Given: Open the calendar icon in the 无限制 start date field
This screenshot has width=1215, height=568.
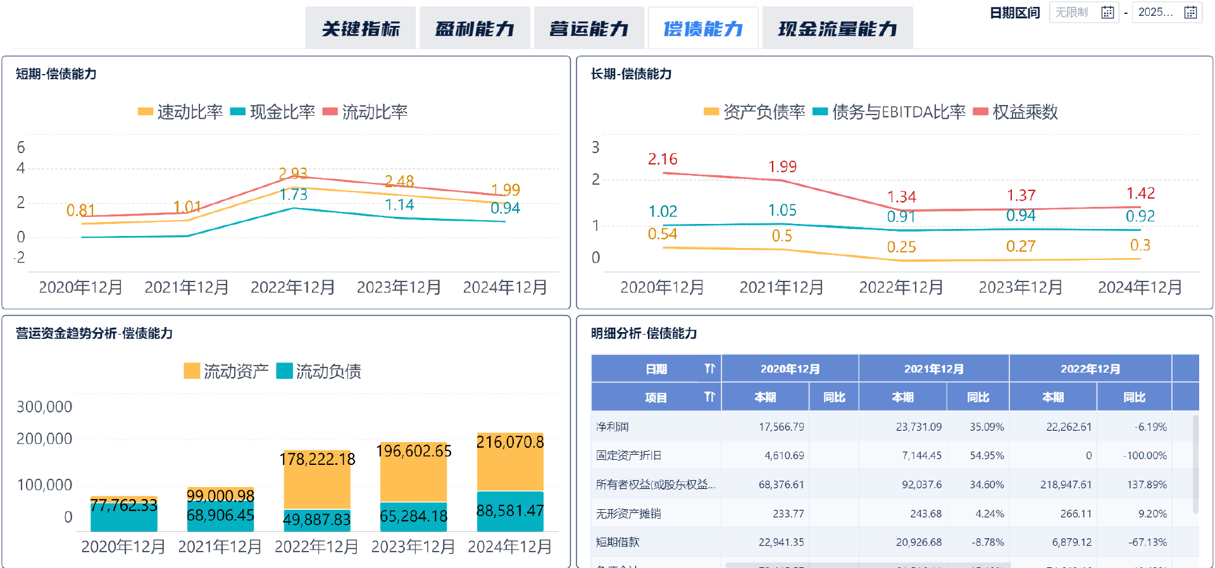Looking at the screenshot, I should 1107,12.
